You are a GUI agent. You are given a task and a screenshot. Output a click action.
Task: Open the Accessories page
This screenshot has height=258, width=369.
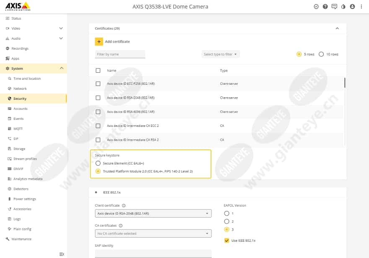click(x=22, y=209)
